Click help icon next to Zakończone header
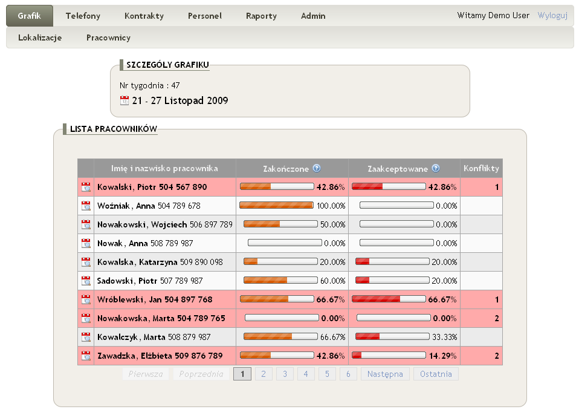This screenshot has width=579, height=418. 317,169
